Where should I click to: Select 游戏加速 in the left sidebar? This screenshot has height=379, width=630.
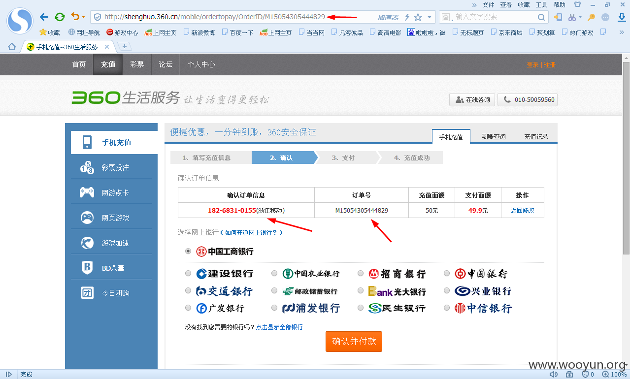[111, 243]
